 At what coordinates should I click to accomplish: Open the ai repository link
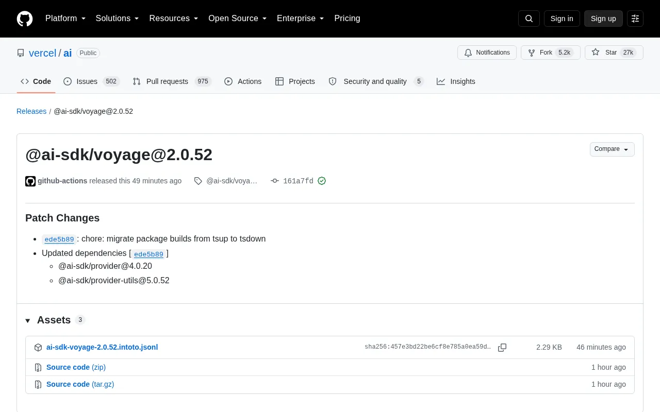pyautogui.click(x=68, y=53)
